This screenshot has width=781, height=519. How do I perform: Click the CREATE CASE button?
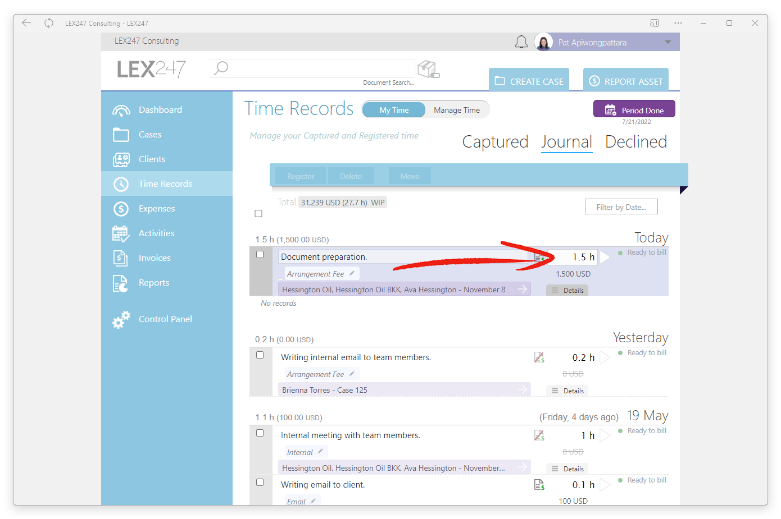529,81
